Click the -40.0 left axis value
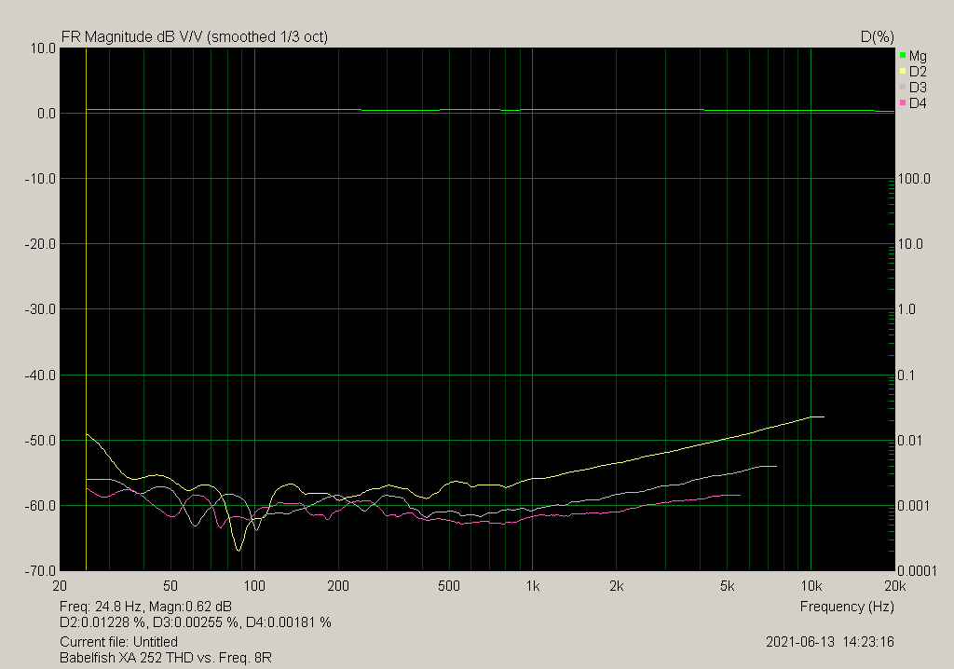The width and height of the screenshot is (954, 669). coord(40,375)
